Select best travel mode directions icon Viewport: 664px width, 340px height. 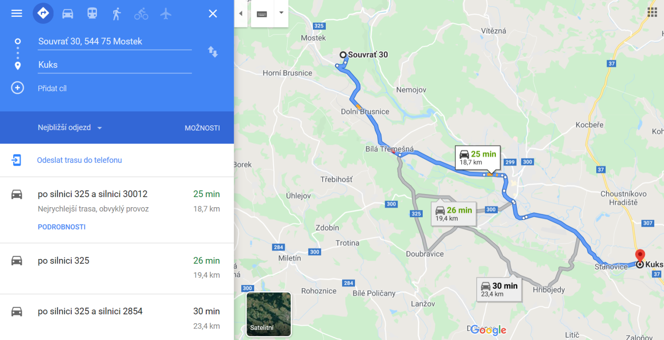pos(43,13)
